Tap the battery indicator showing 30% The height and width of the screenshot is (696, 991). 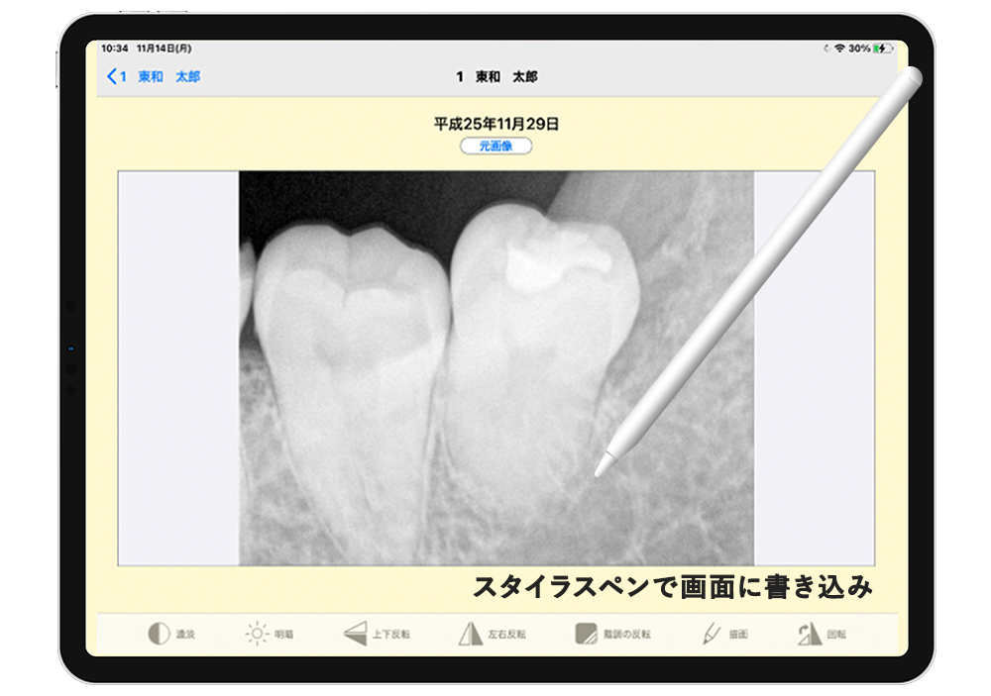(879, 48)
